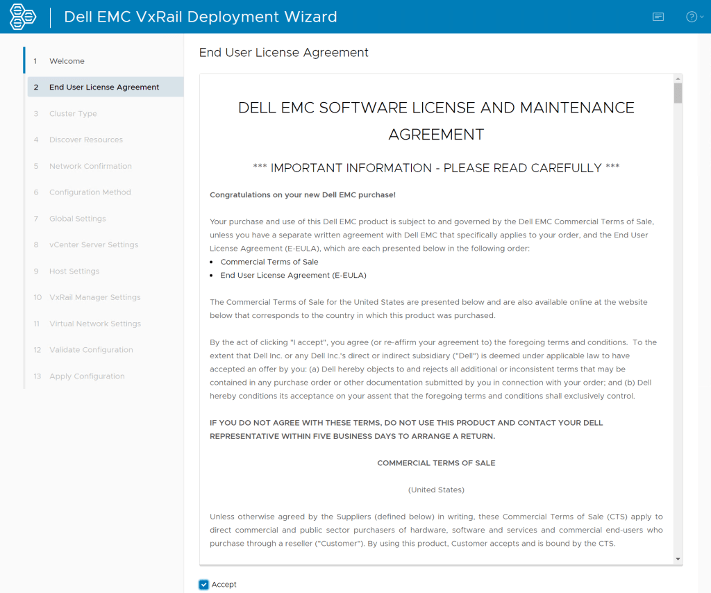The height and width of the screenshot is (593, 711).
Task: Open the Network Confirmation step
Action: click(x=90, y=167)
